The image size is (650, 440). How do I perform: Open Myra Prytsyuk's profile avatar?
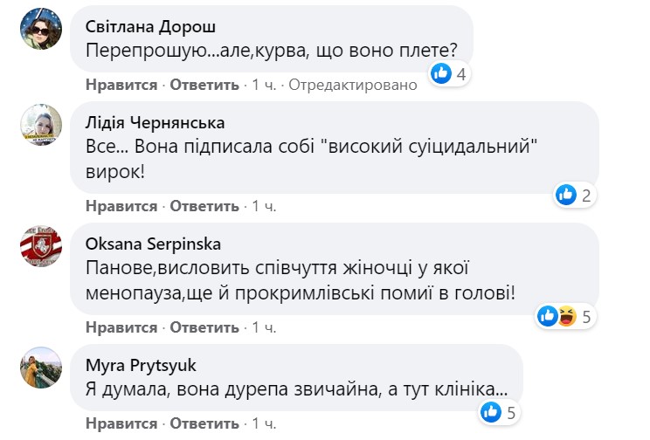41,367
